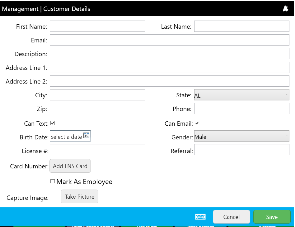295x227 pixels.
Task: Uncheck the Can Email checkbox
Action: tap(197, 123)
